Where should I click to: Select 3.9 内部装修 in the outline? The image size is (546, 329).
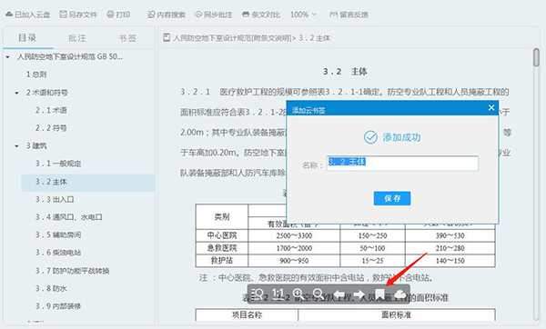58,306
